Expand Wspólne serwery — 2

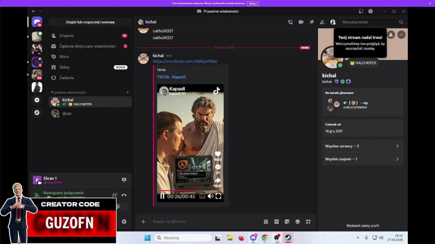(x=362, y=146)
